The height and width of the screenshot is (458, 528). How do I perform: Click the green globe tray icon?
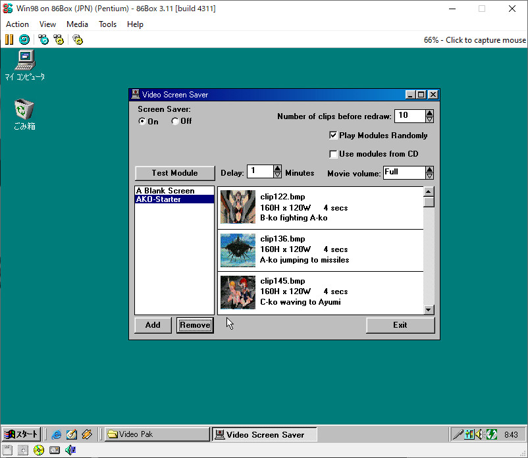492,434
